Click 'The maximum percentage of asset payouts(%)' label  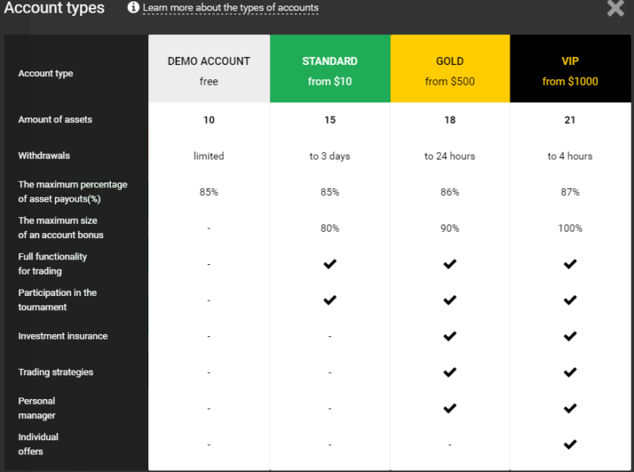pos(73,191)
